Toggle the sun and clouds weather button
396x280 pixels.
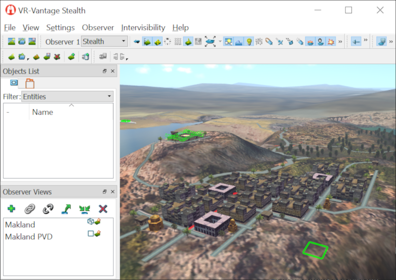pyautogui.click(x=228, y=42)
